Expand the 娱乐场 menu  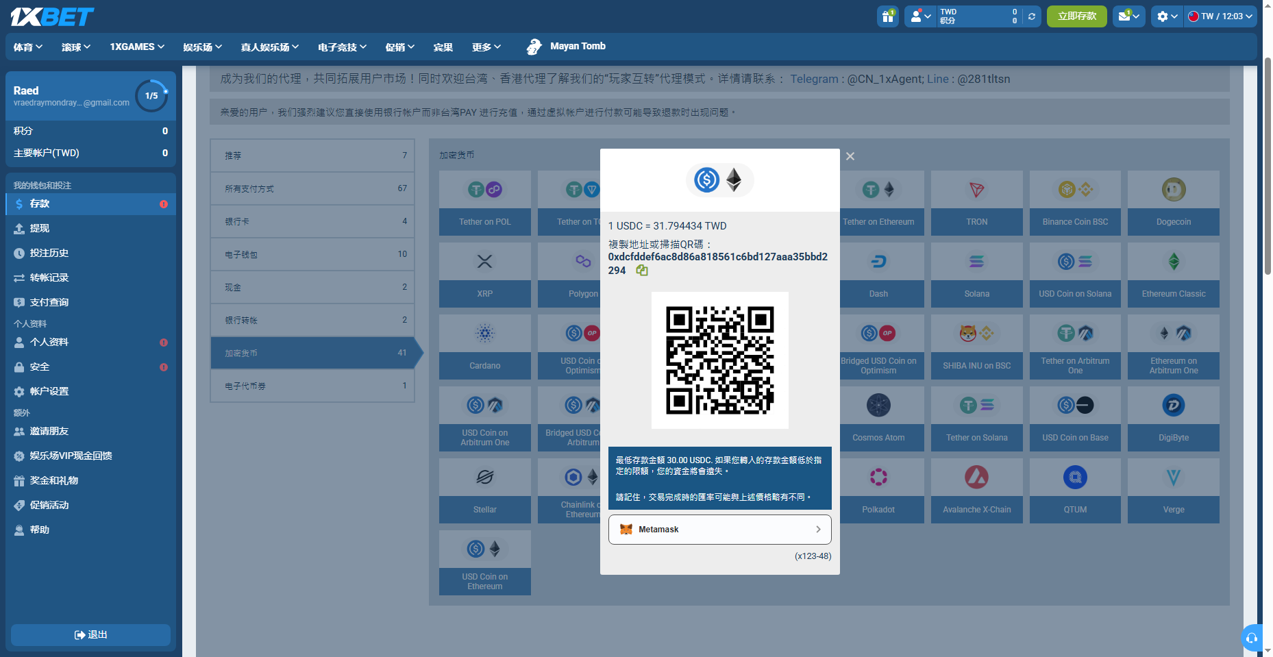[203, 47]
